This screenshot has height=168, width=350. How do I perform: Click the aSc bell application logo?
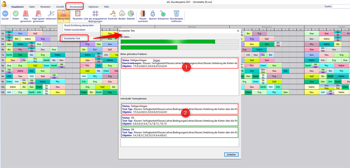click(4, 4)
